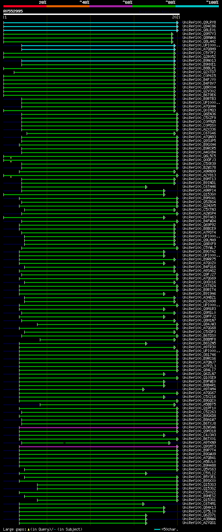Select the UniRef100_B9MX41 label

[199, 198]
